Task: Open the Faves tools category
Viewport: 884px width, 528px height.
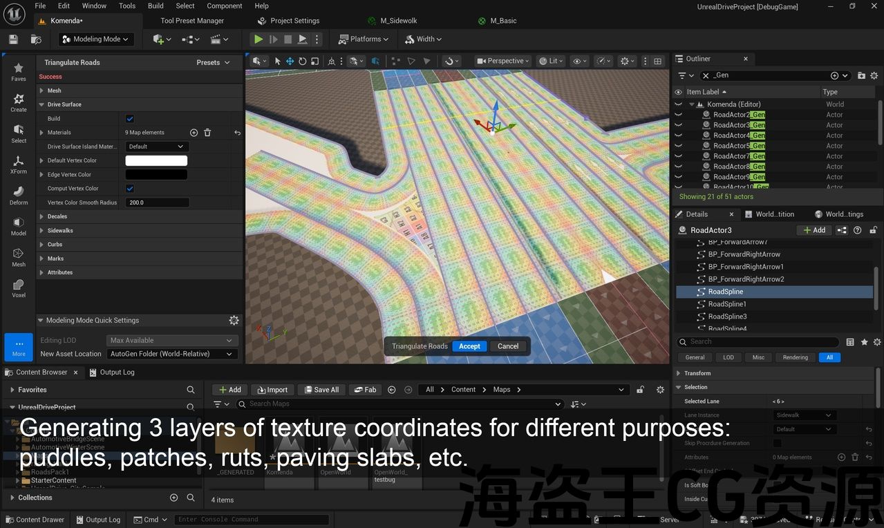Action: (x=19, y=72)
